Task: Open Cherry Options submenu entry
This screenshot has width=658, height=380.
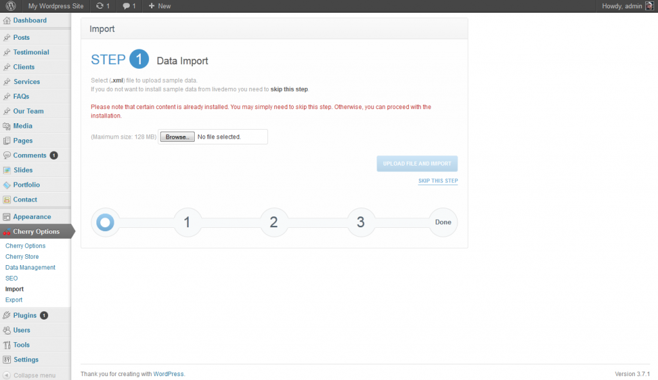Action: (x=25, y=246)
